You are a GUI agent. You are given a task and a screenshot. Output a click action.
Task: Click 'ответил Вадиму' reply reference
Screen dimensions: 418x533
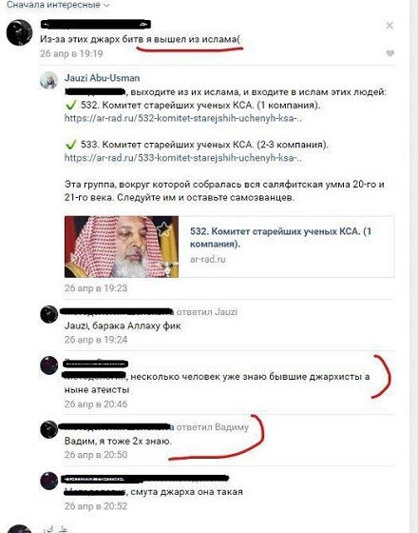[x=213, y=427]
